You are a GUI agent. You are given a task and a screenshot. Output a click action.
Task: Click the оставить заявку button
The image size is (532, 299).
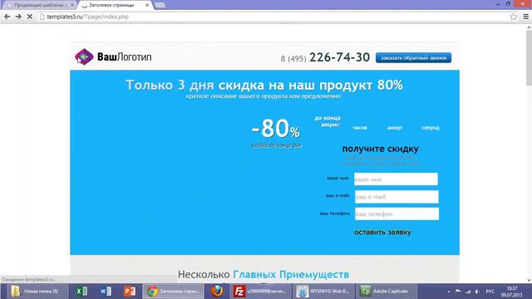pos(382,233)
